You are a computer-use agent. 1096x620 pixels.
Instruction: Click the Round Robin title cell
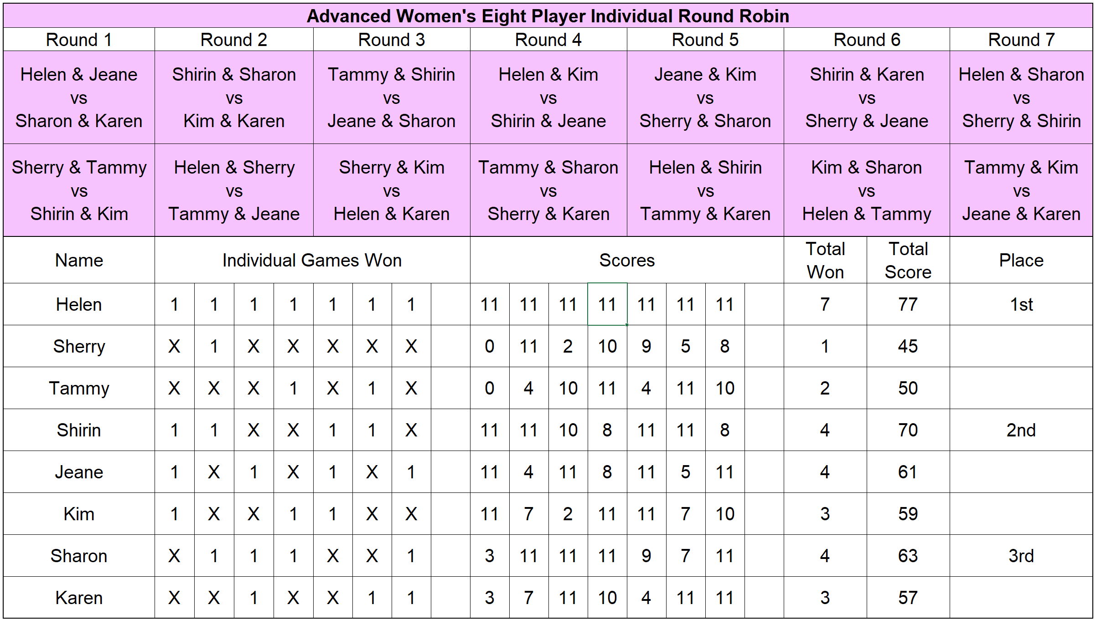[x=548, y=16]
